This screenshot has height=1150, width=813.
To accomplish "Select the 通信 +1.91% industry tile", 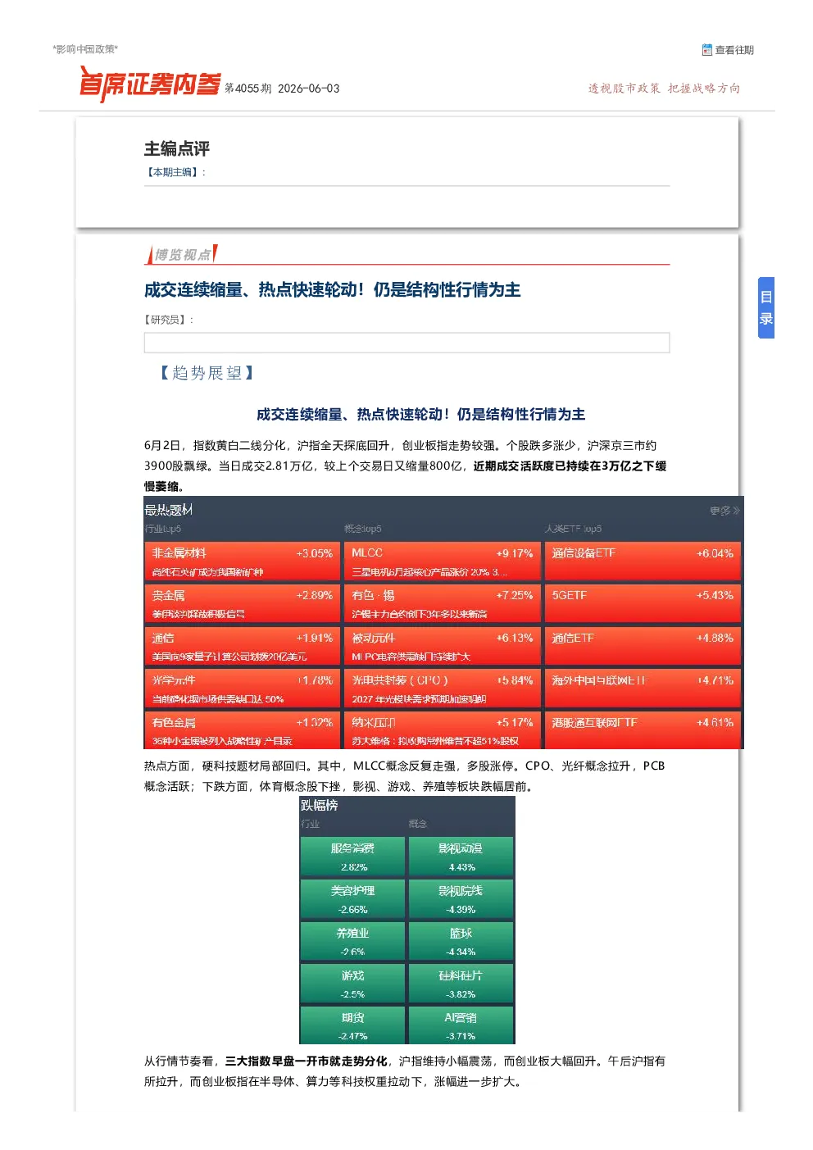I will pos(242,646).
